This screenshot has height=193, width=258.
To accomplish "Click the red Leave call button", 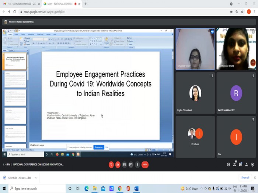I will 145,165.
